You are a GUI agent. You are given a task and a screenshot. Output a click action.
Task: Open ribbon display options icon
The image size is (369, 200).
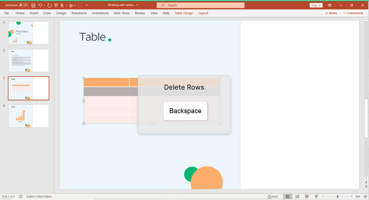(330, 5)
